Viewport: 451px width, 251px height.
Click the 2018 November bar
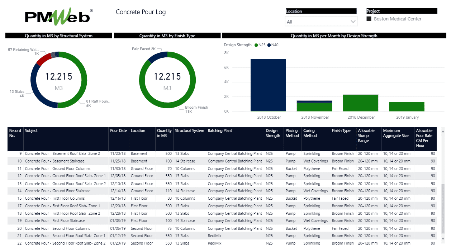pos(314,106)
